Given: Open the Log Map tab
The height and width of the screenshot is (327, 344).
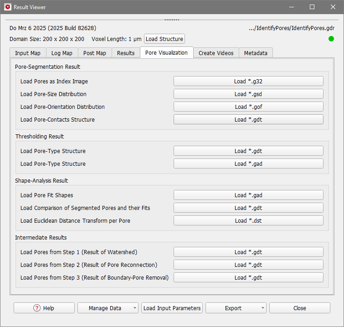Looking at the screenshot, I should 62,53.
